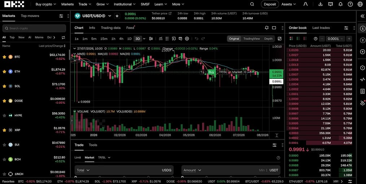Open markets list filter settings icon
Screen dimensions: 366x184
(x=61, y=16)
